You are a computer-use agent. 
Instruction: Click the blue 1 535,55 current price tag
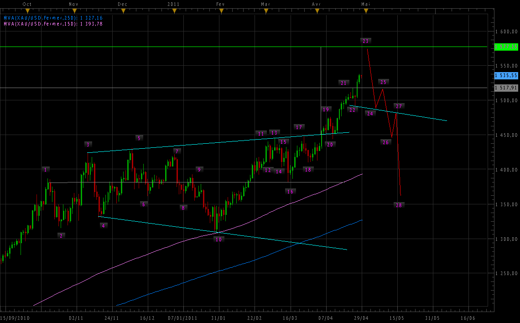click(x=506, y=76)
